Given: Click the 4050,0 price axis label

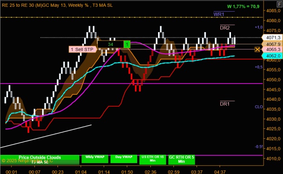Looking at the screenshot, I should coord(273,80).
